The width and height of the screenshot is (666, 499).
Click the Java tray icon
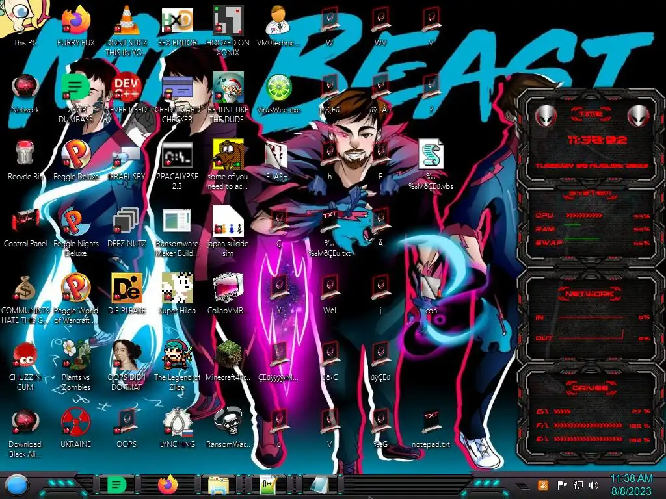tap(543, 485)
